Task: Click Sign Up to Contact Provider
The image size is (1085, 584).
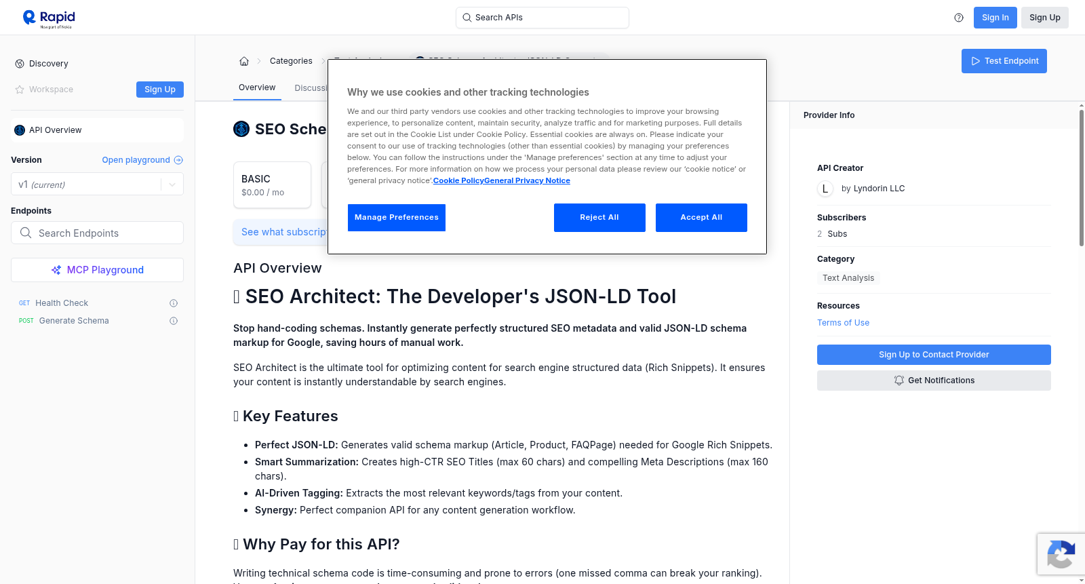Action: tap(934, 355)
